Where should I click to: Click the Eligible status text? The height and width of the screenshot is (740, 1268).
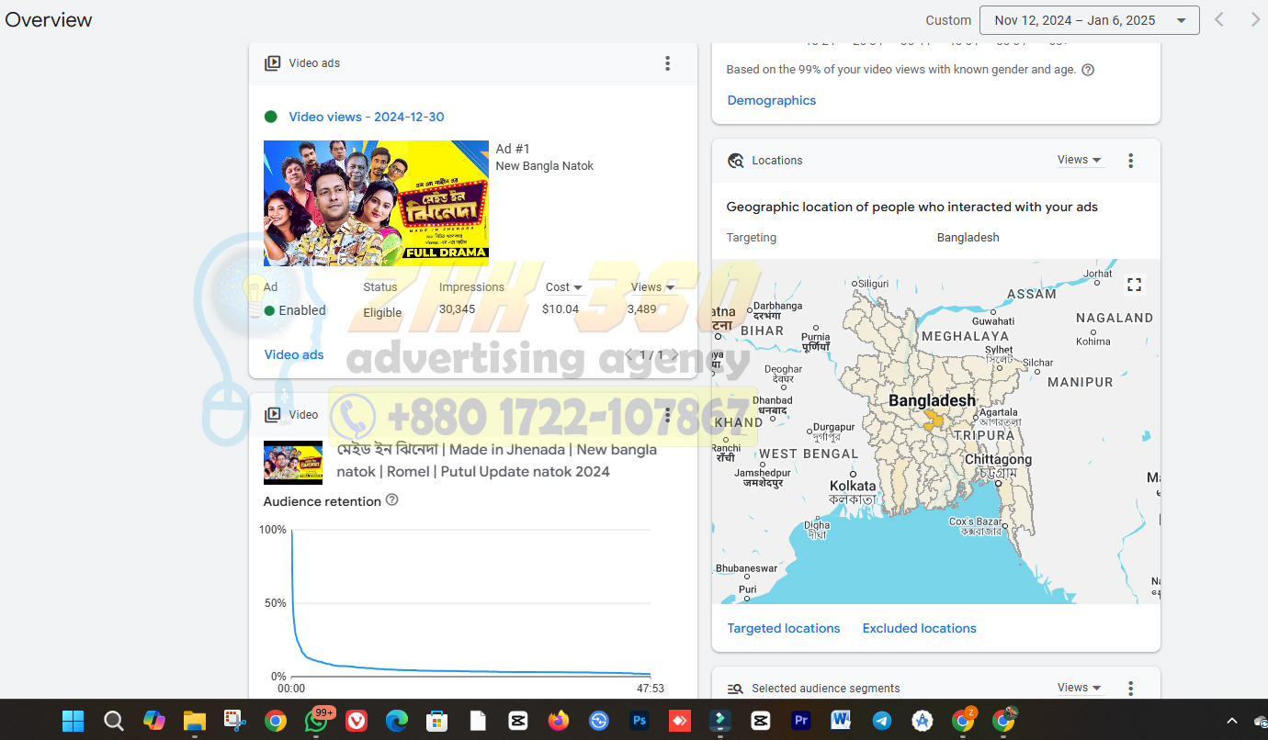pos(382,312)
